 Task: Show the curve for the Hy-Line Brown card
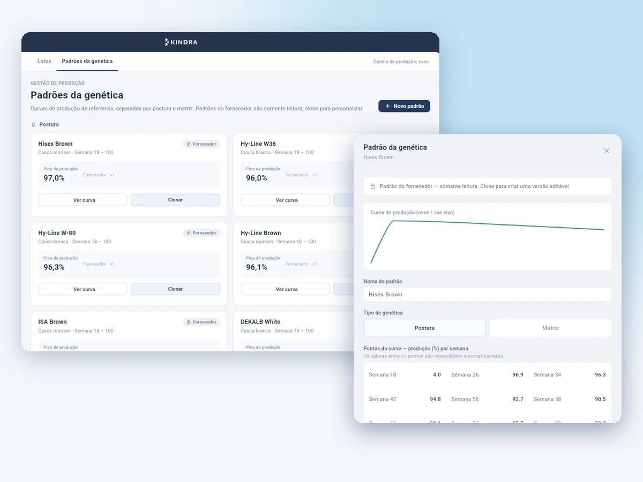pyautogui.click(x=285, y=289)
